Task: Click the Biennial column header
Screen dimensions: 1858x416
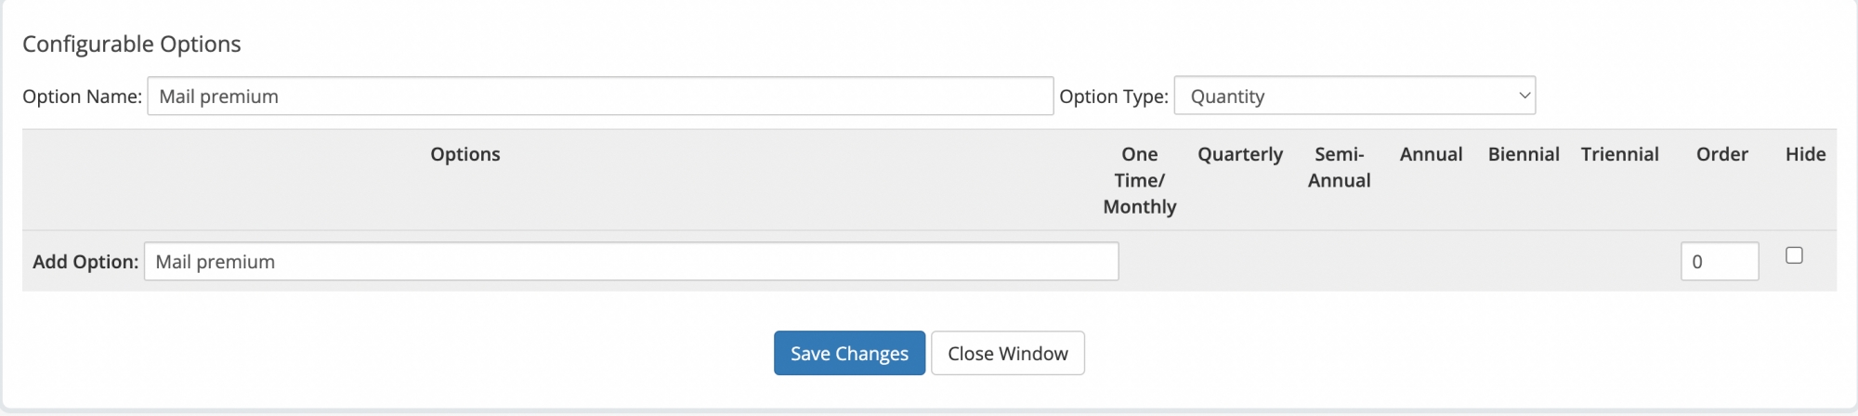Action: [1524, 154]
